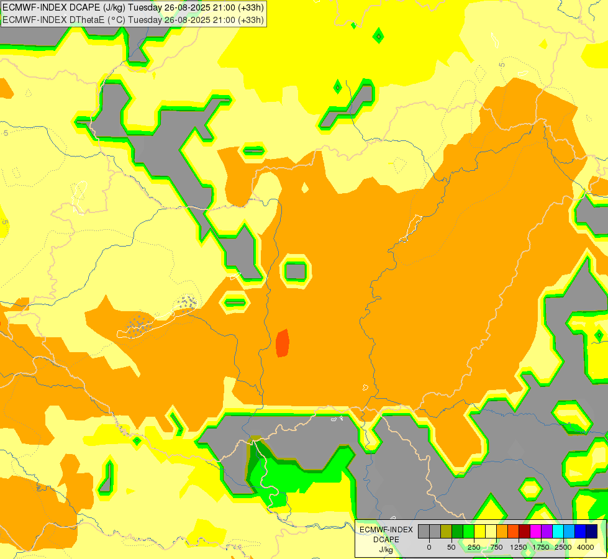Click the cyan legend swatch
608x559 pixels.
[x=558, y=531]
